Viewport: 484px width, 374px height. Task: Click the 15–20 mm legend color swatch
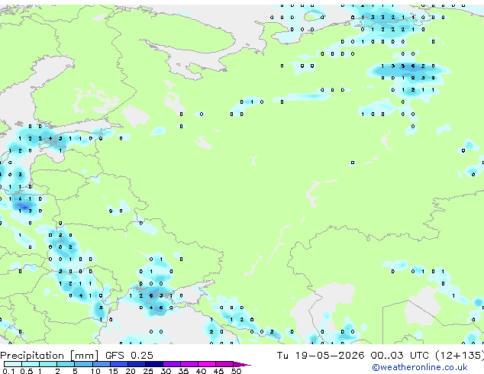pos(118,364)
